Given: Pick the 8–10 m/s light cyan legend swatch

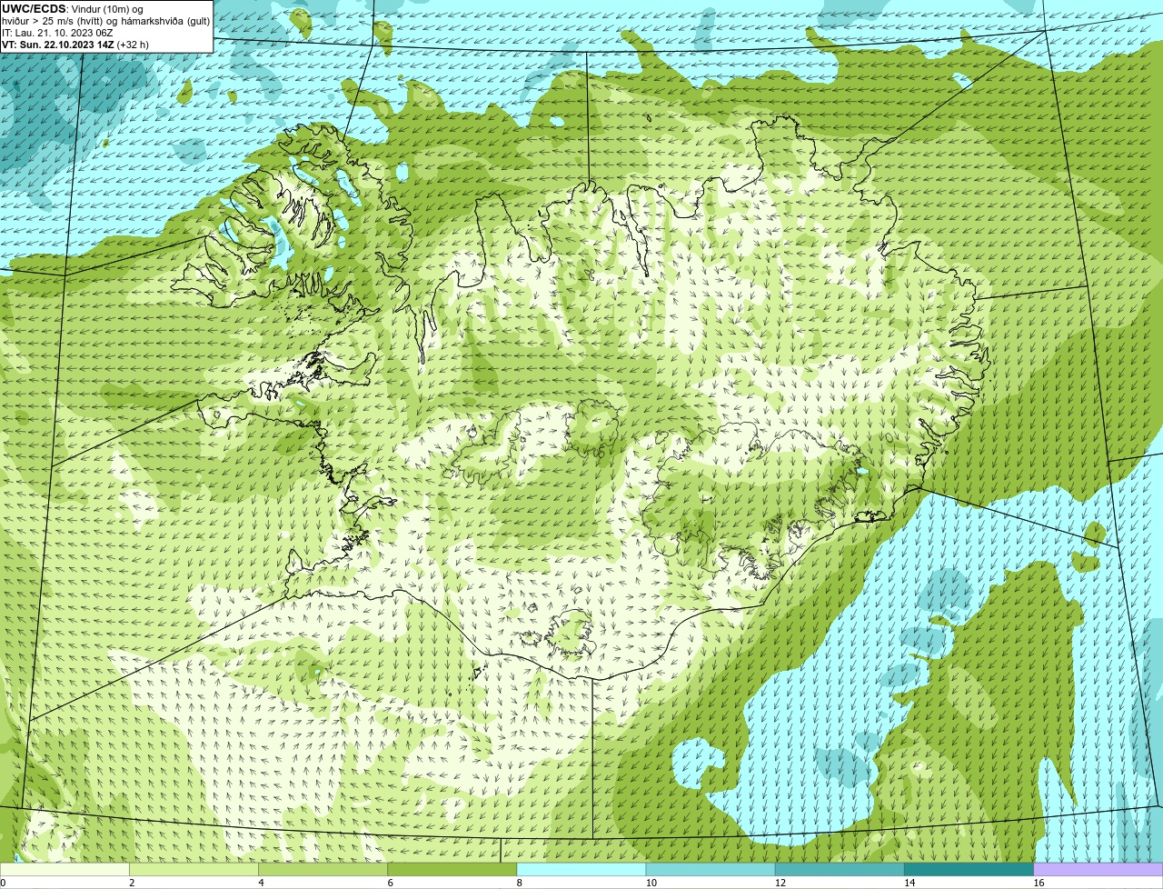Looking at the screenshot, I should [x=581, y=869].
